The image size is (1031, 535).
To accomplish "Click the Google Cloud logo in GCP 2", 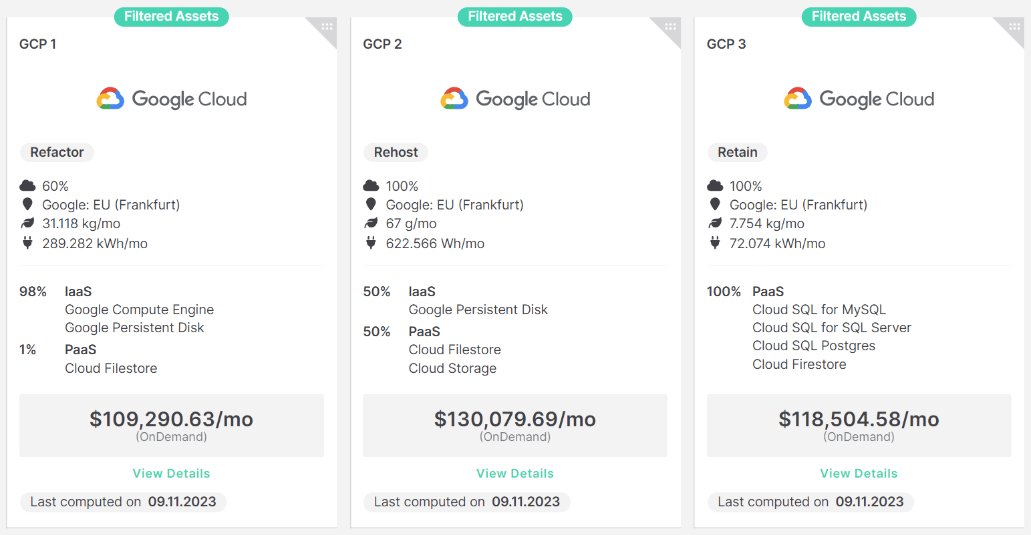I will [515, 99].
